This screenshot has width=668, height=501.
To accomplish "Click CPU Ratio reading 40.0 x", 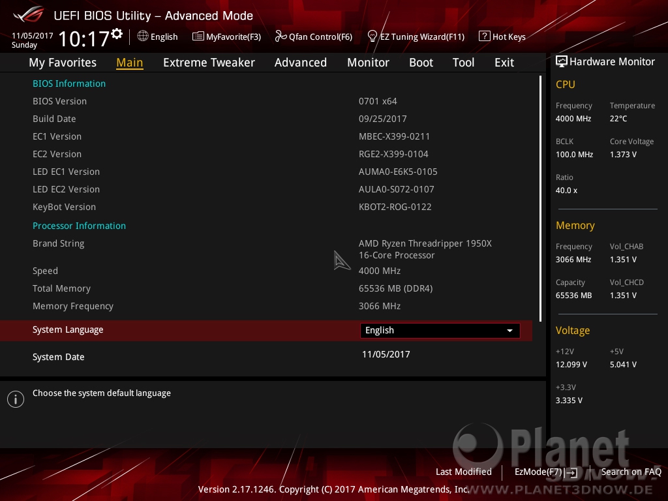I will tap(566, 190).
